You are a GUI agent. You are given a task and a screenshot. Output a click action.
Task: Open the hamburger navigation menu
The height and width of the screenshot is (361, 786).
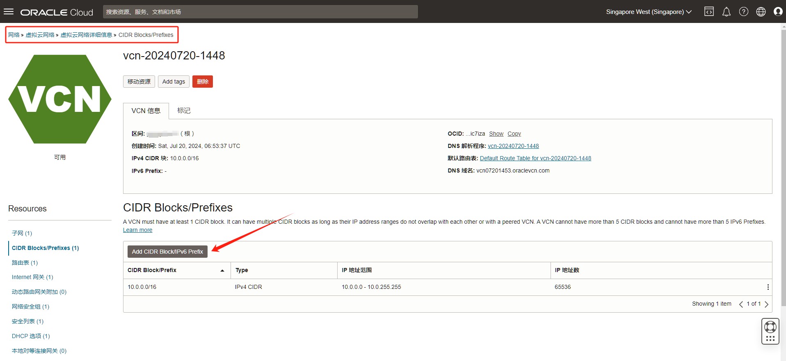click(9, 11)
